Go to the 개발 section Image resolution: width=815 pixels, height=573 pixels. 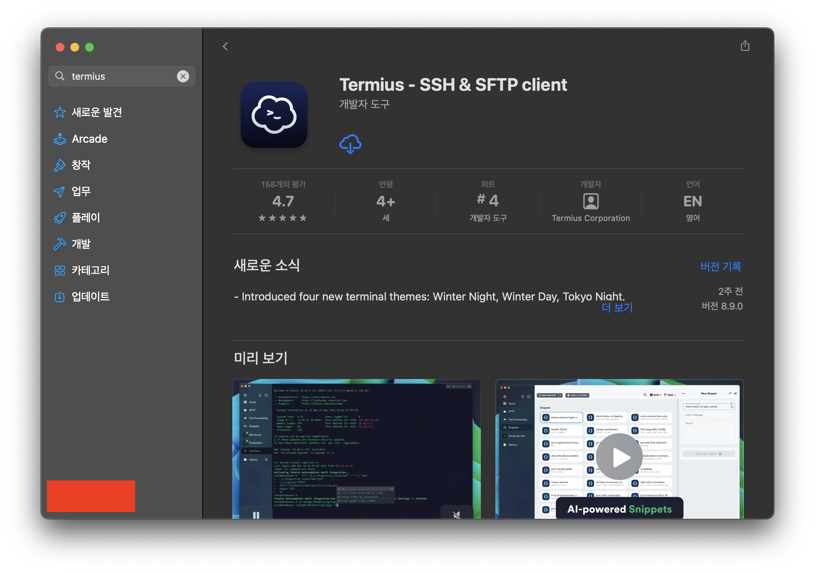point(81,244)
